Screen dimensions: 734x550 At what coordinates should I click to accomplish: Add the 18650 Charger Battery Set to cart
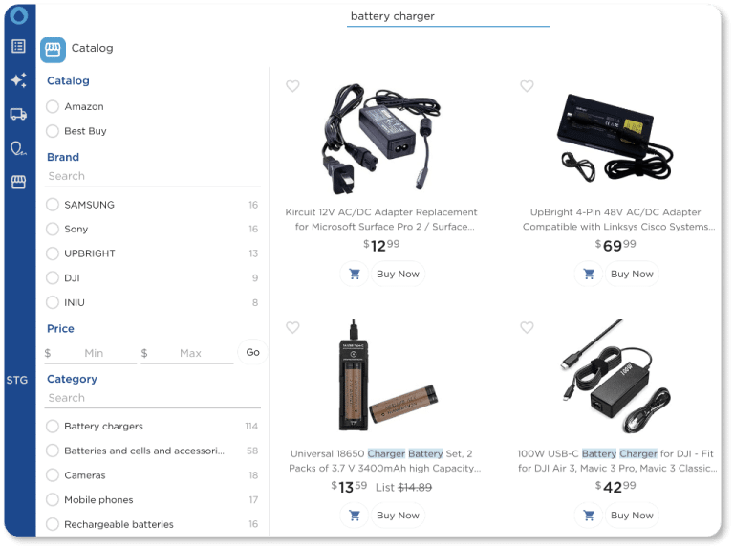(x=354, y=515)
